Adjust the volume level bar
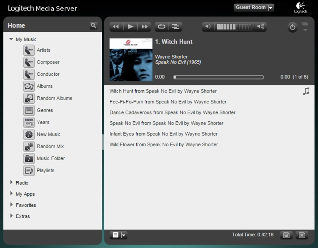This screenshot has width=318, height=248. click(x=234, y=27)
